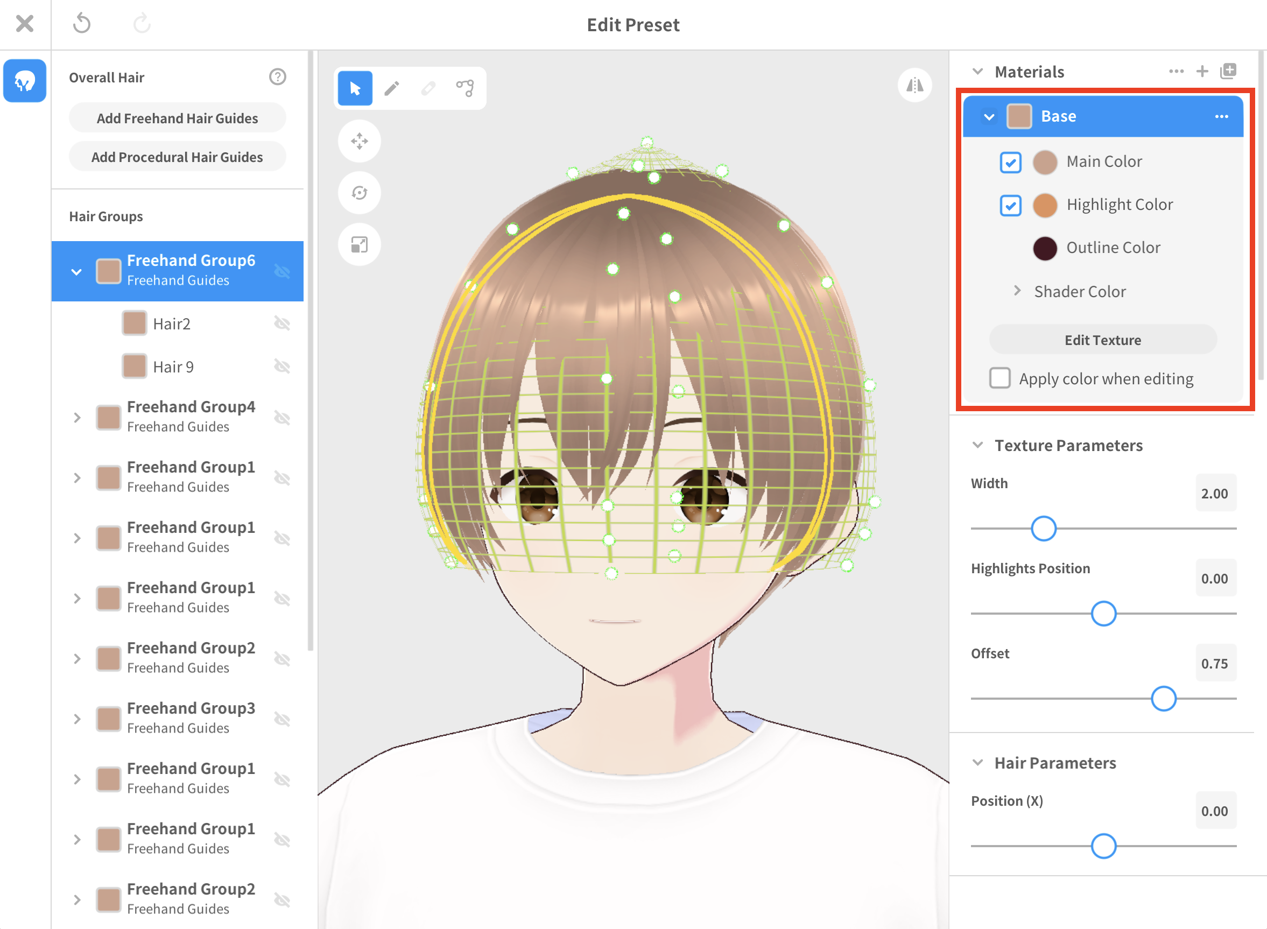Viewport: 1267px width, 929px height.
Task: Toggle the Highlight Color checkbox
Action: (x=1011, y=205)
